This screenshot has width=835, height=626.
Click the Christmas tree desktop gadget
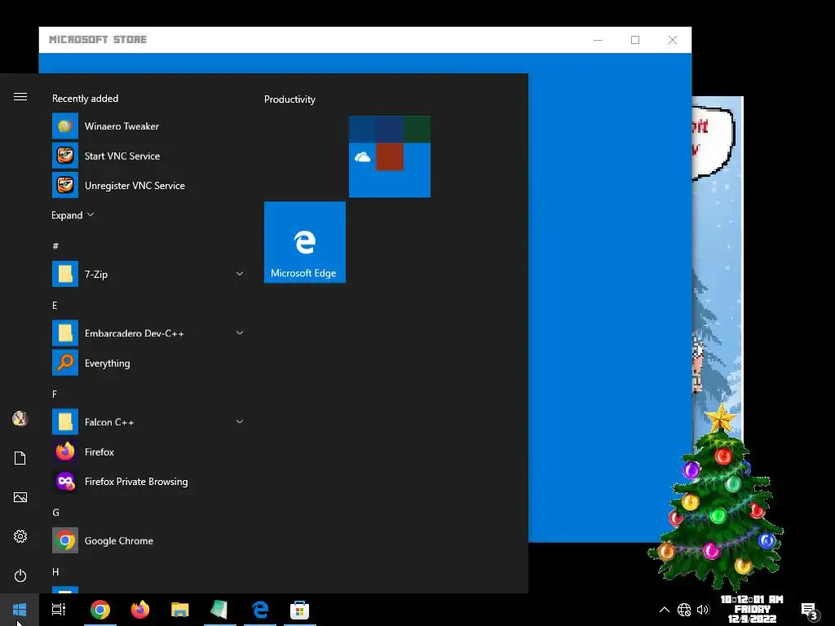[717, 500]
